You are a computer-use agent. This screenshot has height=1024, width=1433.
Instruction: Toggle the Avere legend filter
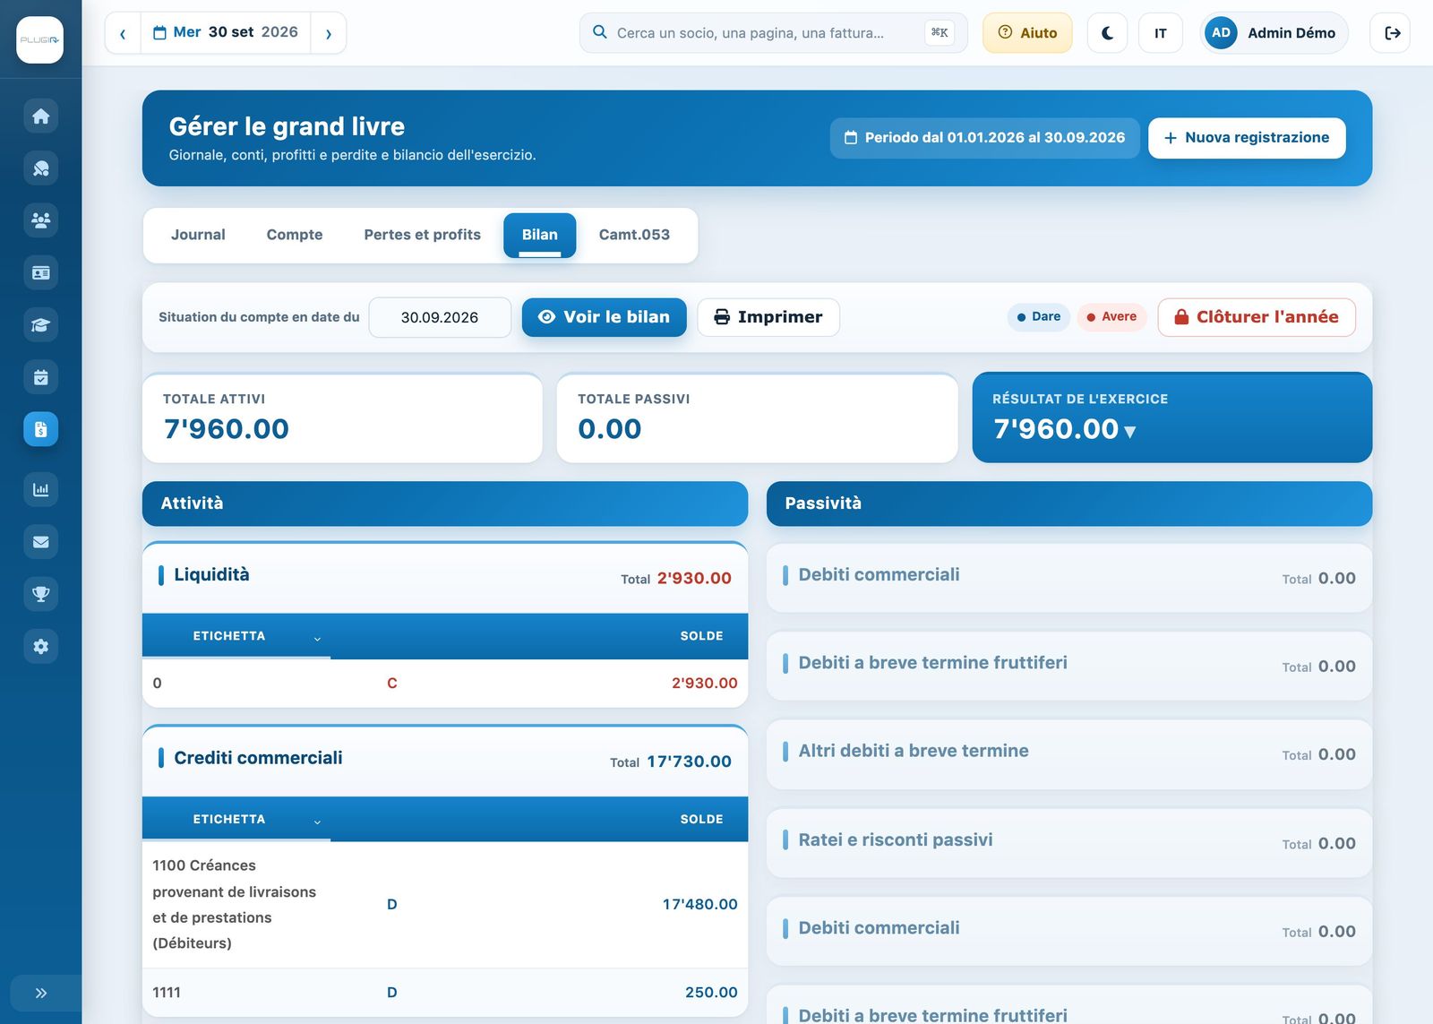1111,317
